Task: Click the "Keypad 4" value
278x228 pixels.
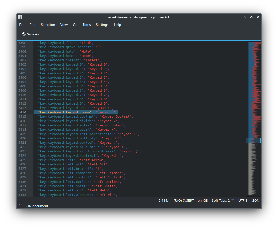Action: click(x=98, y=82)
